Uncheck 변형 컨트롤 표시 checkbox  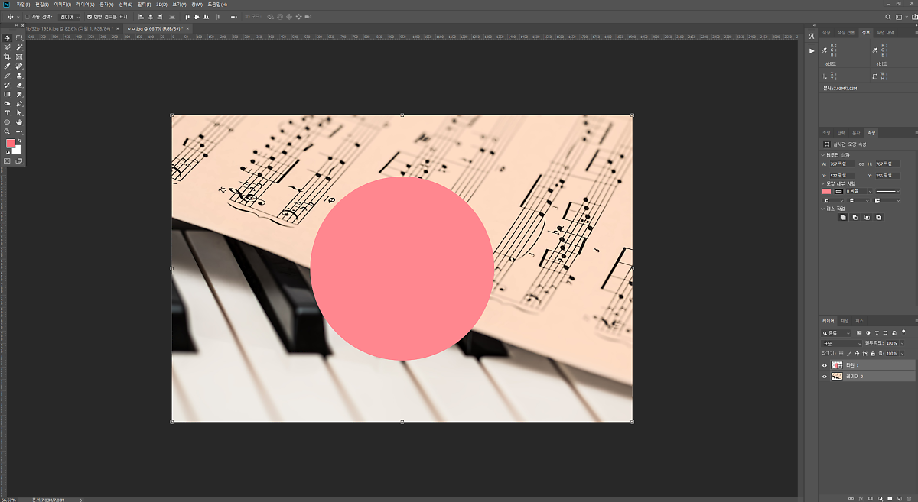pyautogui.click(x=90, y=16)
